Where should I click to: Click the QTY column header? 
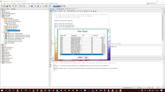click(x=87, y=36)
